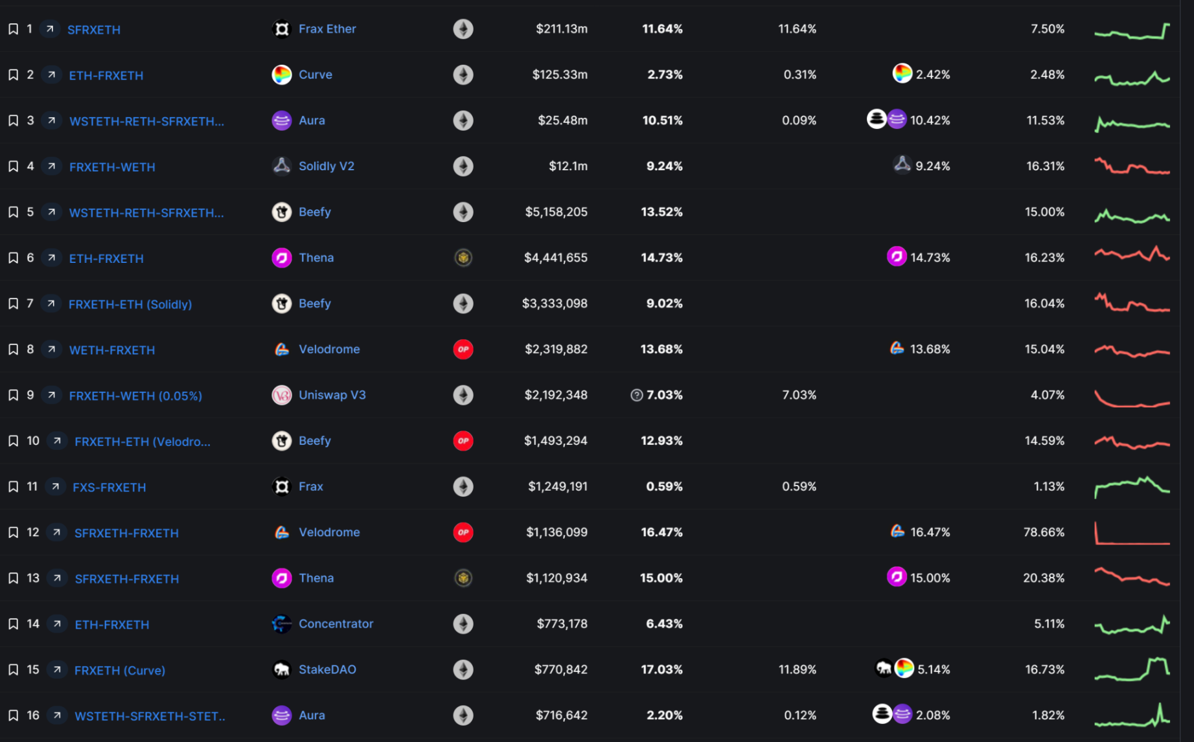1194x742 pixels.
Task: Click external link arrow for row 9
Action: (51, 395)
